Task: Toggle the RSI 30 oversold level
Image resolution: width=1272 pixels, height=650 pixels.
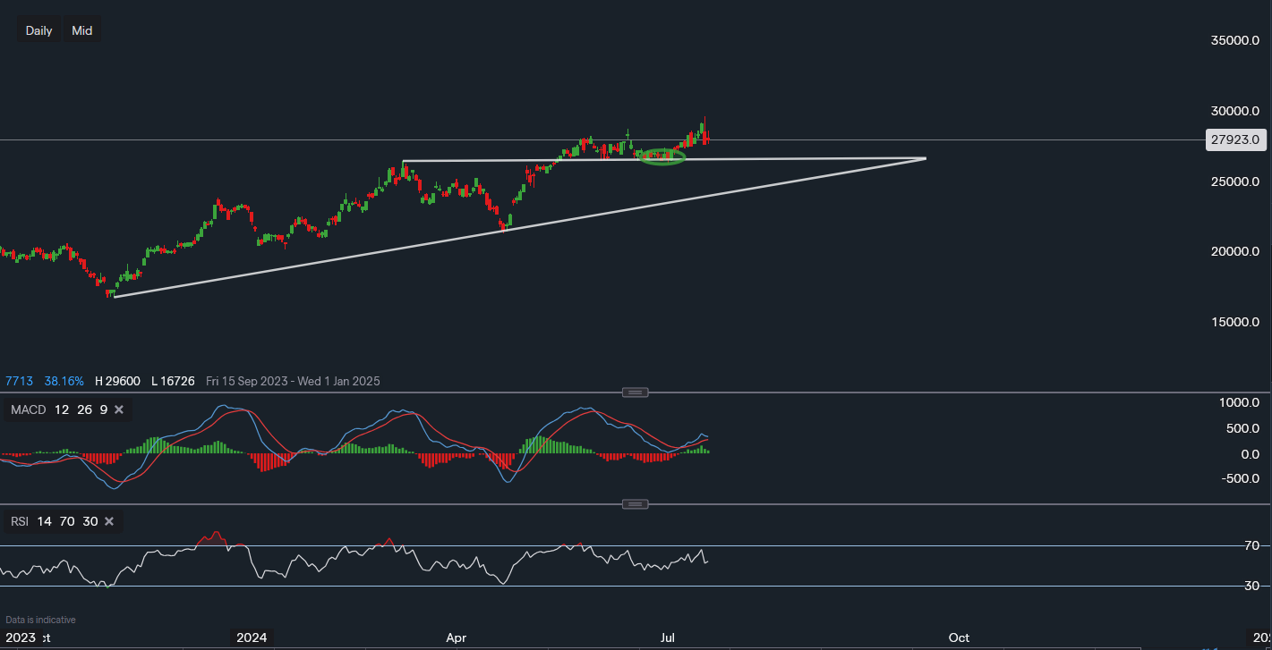Action: point(90,521)
